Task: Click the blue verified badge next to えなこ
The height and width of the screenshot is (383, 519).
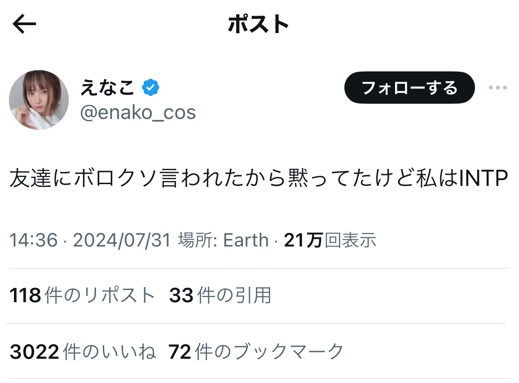Action: (x=151, y=86)
